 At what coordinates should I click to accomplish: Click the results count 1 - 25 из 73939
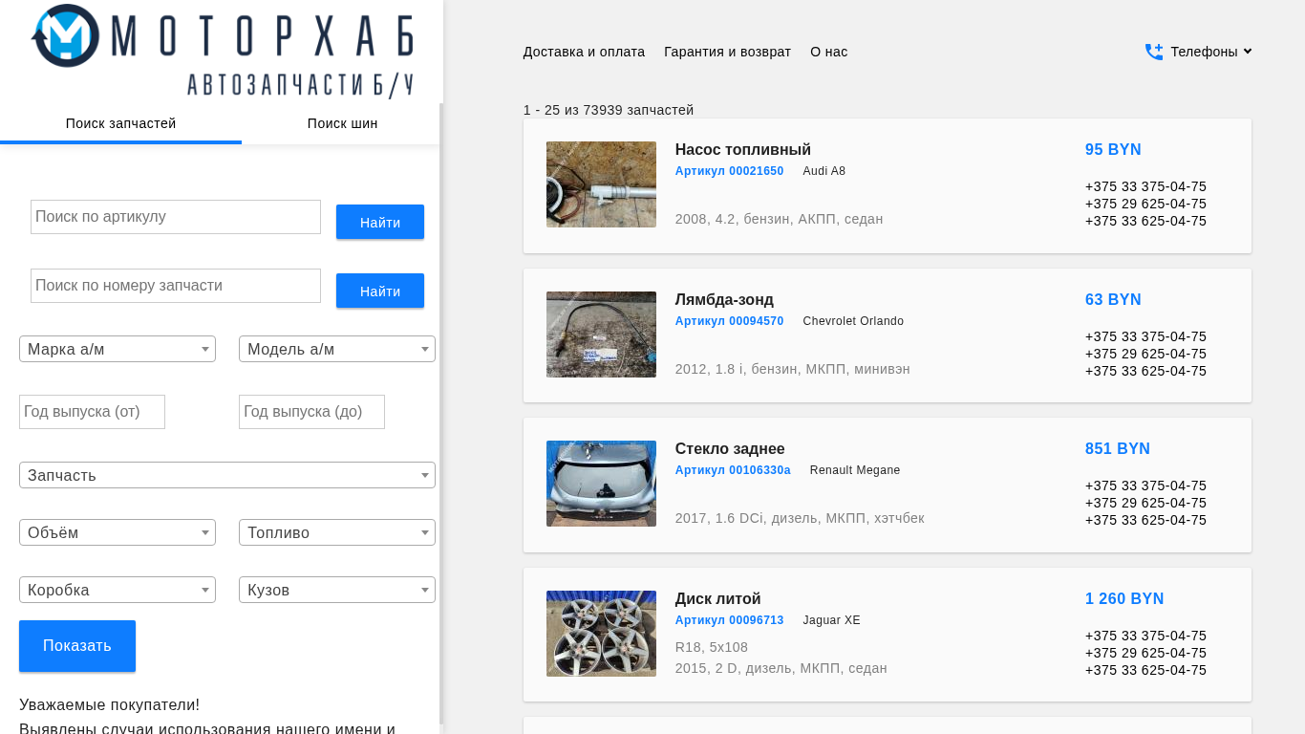(609, 110)
